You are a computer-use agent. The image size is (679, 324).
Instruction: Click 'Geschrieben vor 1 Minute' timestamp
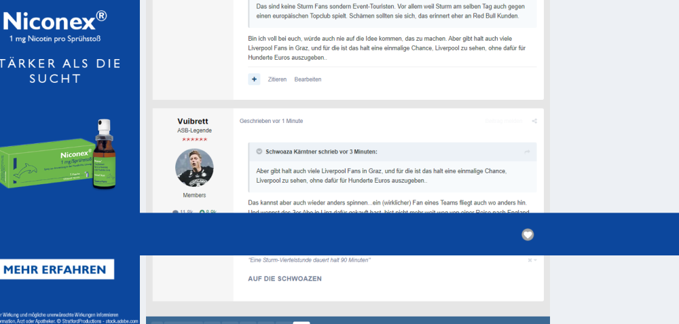pyautogui.click(x=271, y=121)
